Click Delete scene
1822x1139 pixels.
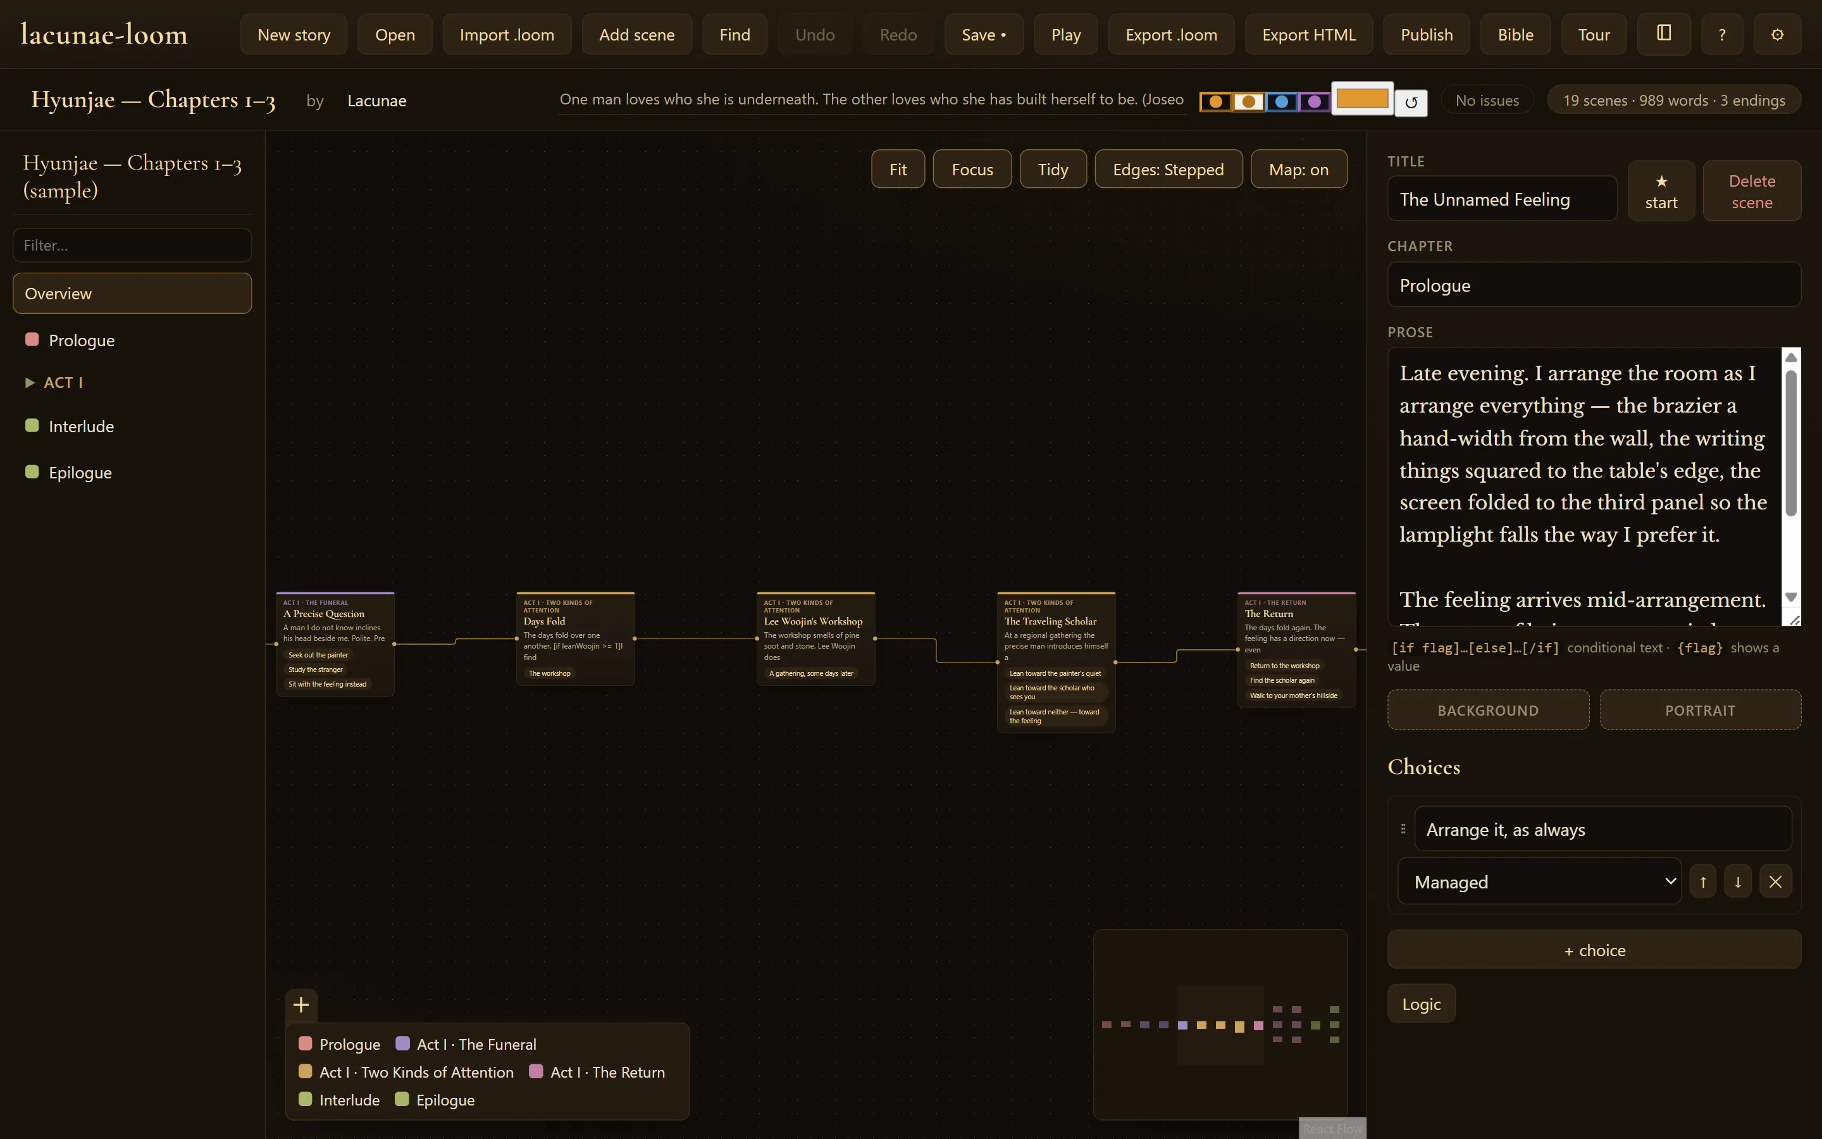1751,191
